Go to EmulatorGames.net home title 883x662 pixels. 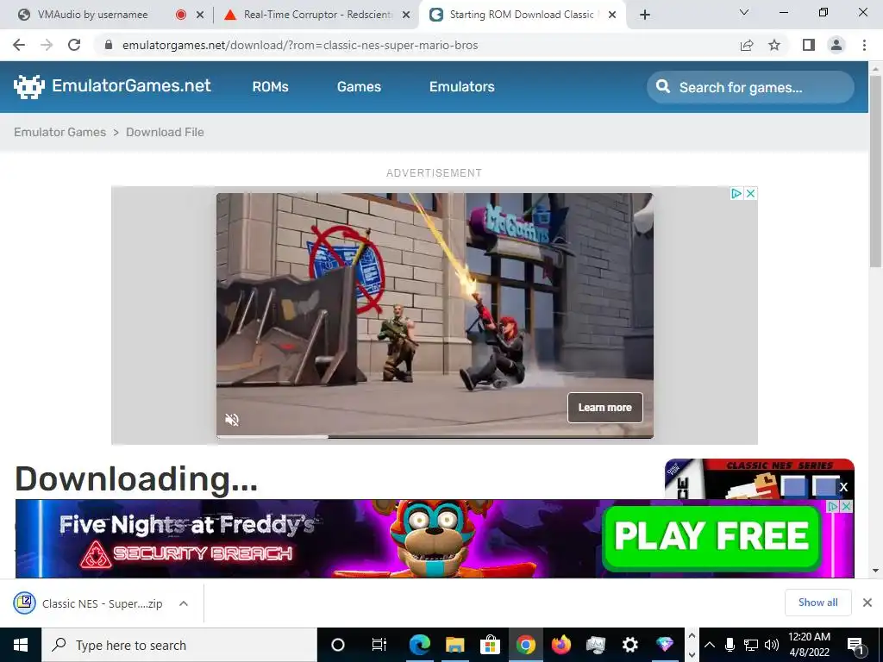coord(131,85)
